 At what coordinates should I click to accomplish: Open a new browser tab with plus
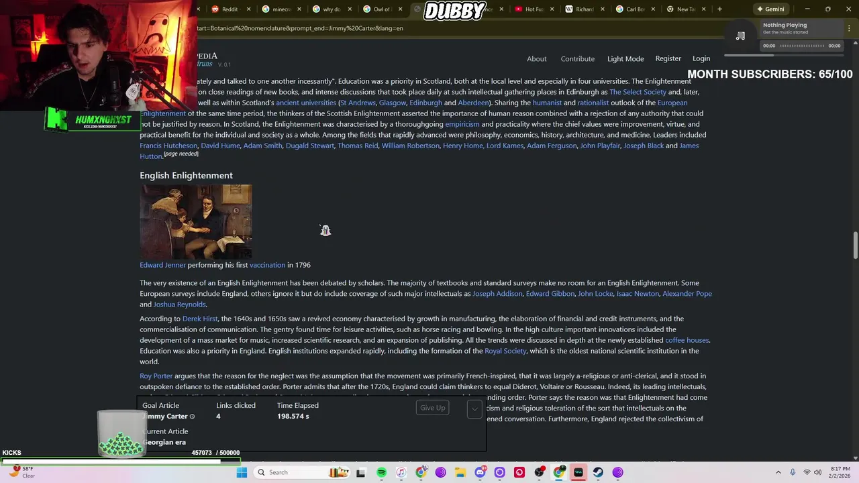pyautogui.click(x=719, y=9)
